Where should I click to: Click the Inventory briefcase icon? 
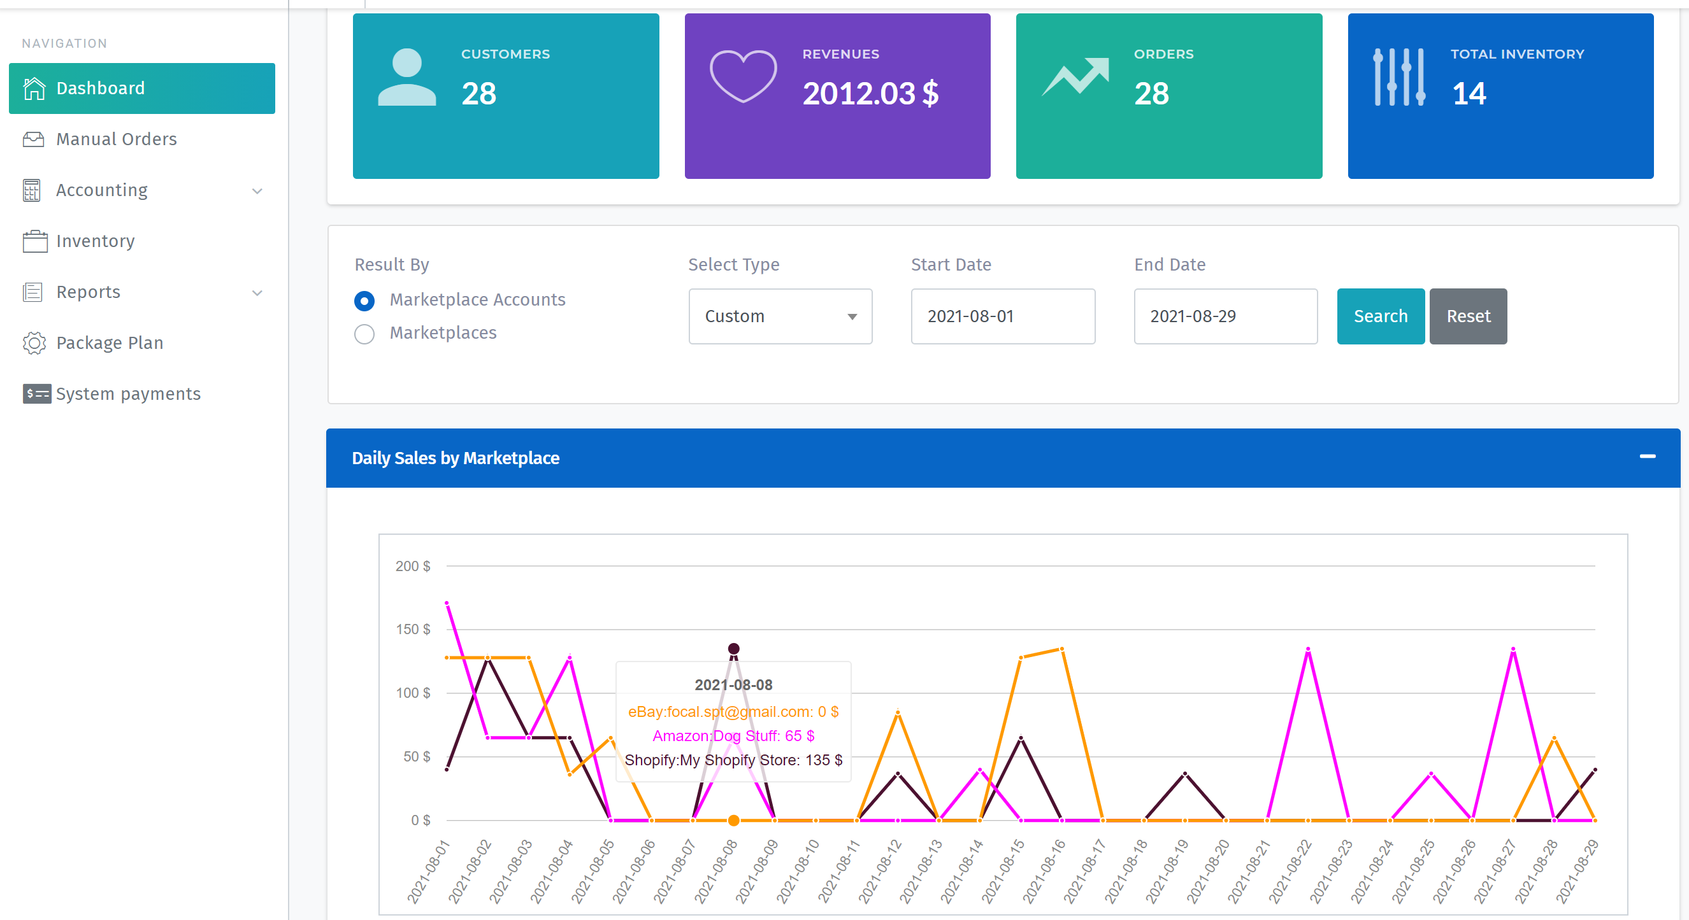point(35,241)
